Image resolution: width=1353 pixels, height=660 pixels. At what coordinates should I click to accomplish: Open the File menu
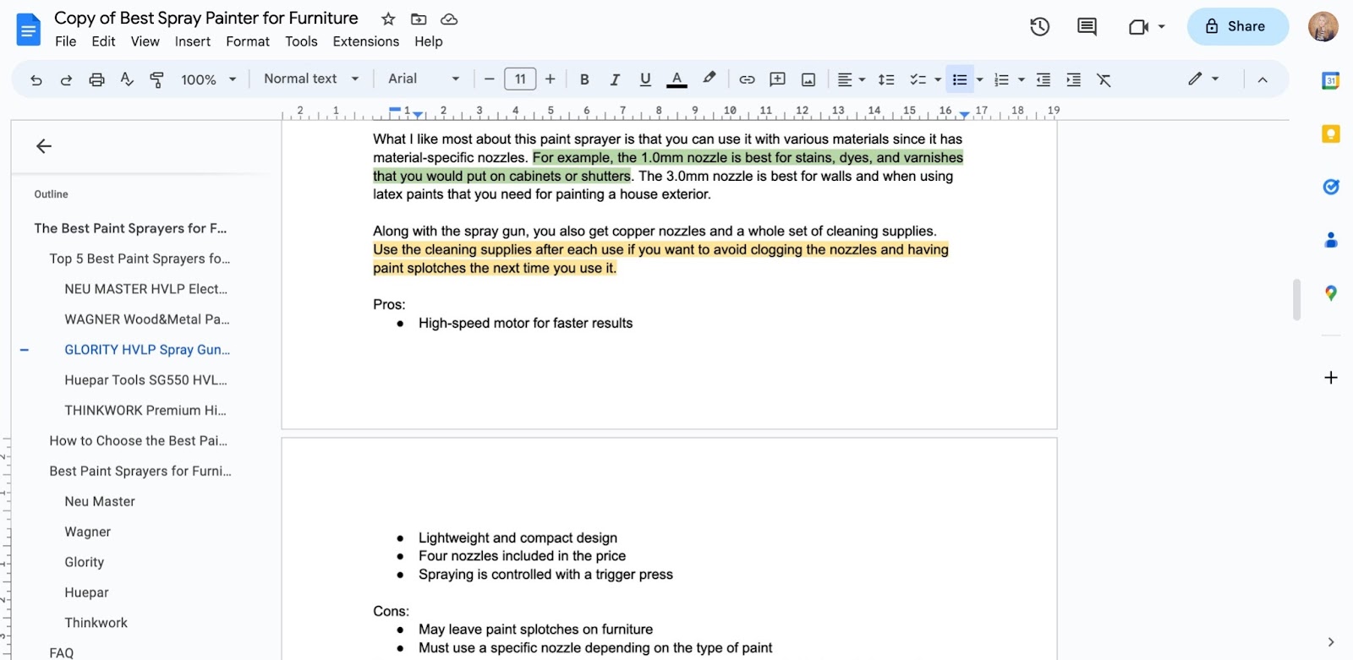point(65,41)
